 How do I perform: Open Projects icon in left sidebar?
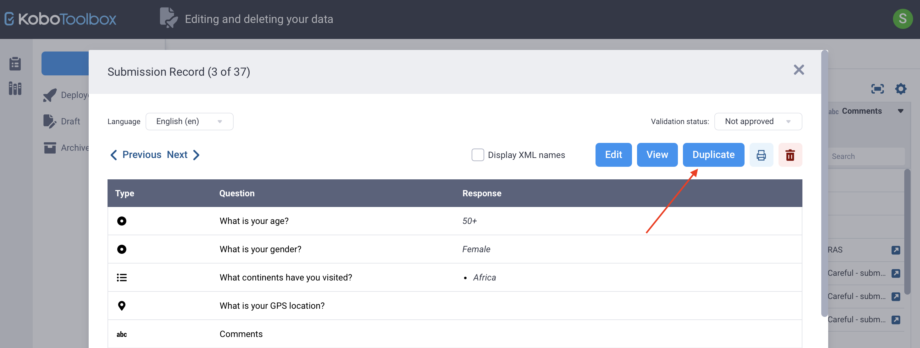15,63
